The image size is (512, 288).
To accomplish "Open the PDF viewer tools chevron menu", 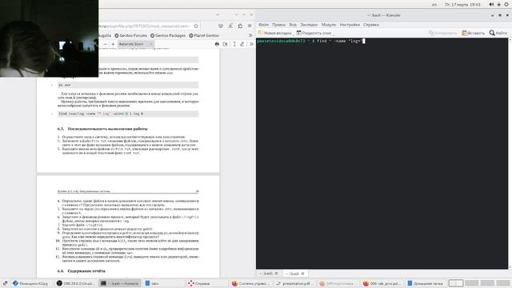I will [x=251, y=44].
